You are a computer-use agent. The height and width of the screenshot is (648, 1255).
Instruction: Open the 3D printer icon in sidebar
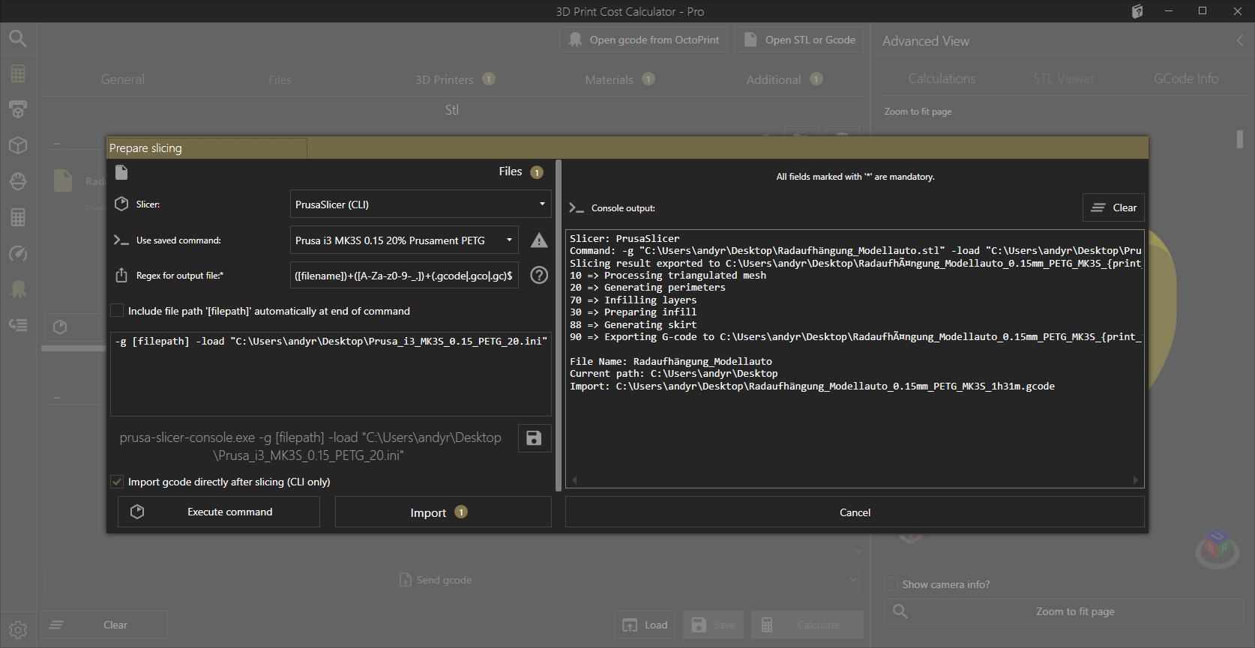click(18, 109)
